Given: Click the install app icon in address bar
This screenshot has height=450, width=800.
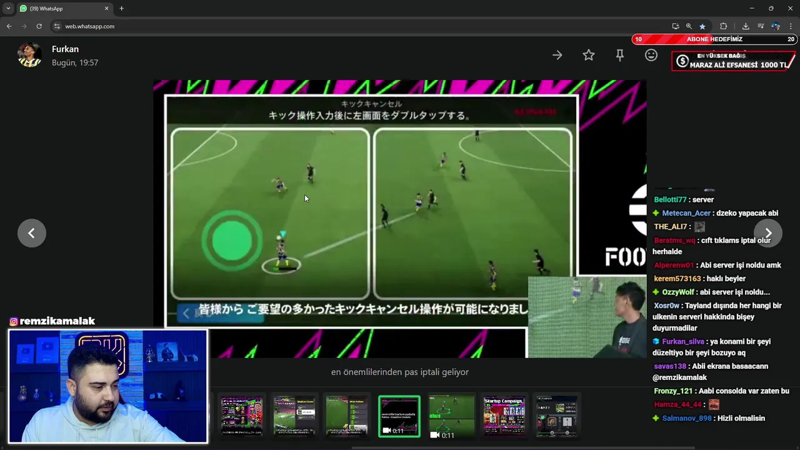Looking at the screenshot, I should (x=676, y=26).
